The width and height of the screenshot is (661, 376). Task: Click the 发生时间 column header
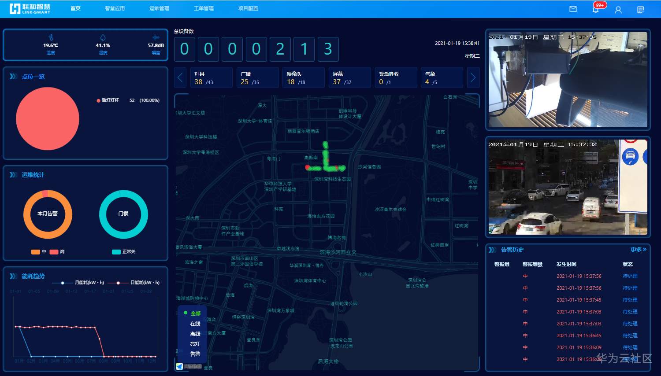pos(566,264)
